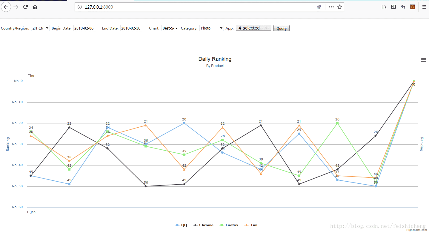The width and height of the screenshot is (429, 232).
Task: Bookmark this page with the star
Action: (x=340, y=7)
